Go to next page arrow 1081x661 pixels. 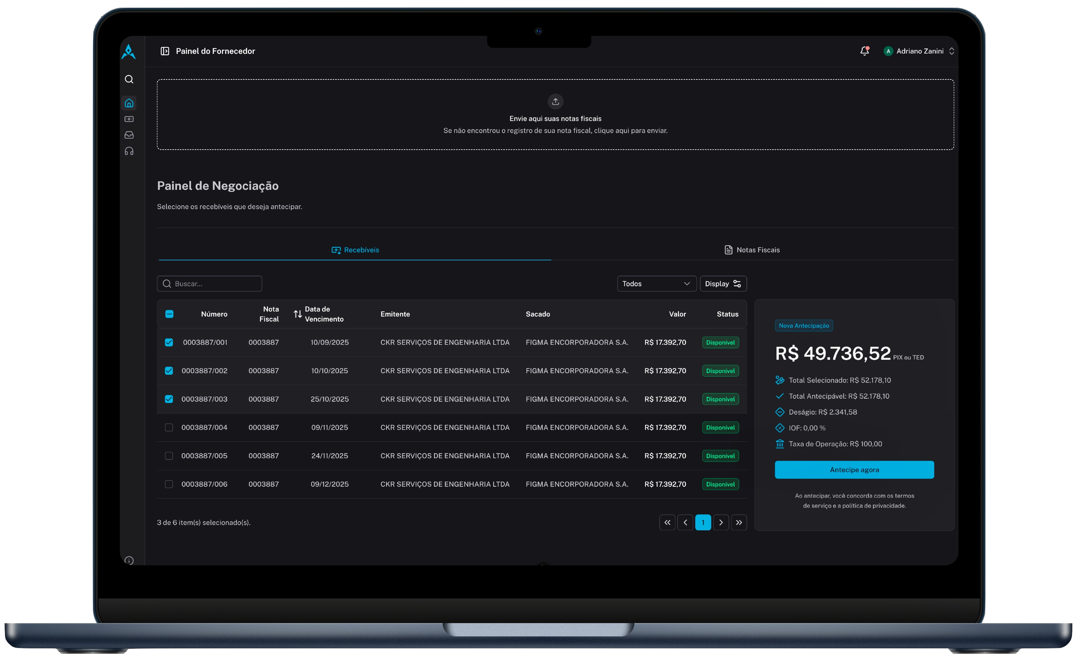coord(721,522)
